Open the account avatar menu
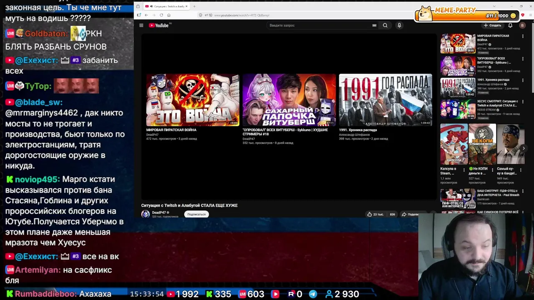The height and width of the screenshot is (300, 534). (x=522, y=25)
